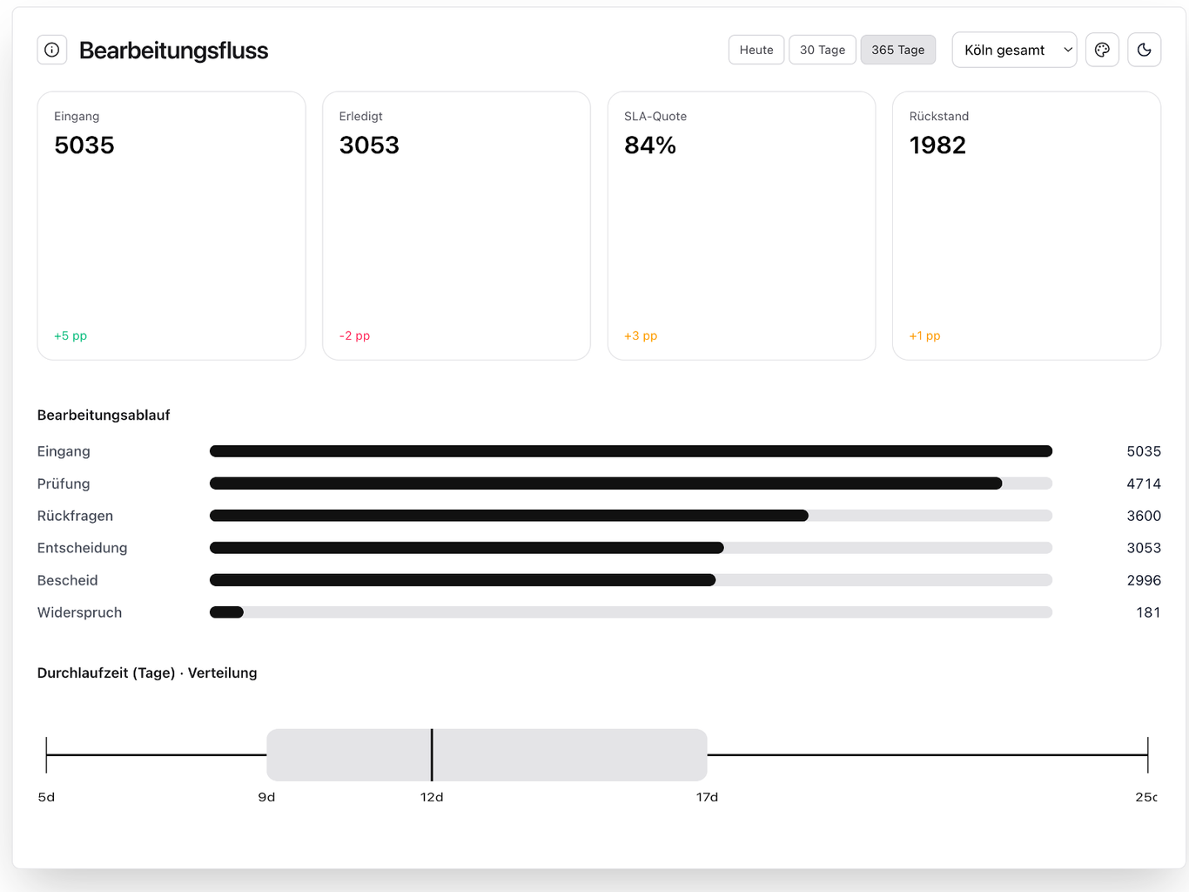Click the Bescheid progress bar
The height and width of the screenshot is (892, 1189).
pos(630,580)
